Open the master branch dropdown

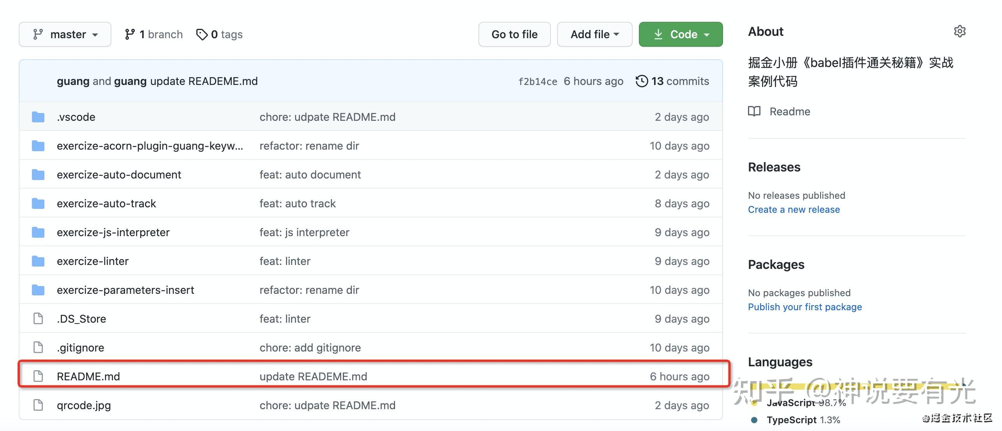tap(65, 34)
